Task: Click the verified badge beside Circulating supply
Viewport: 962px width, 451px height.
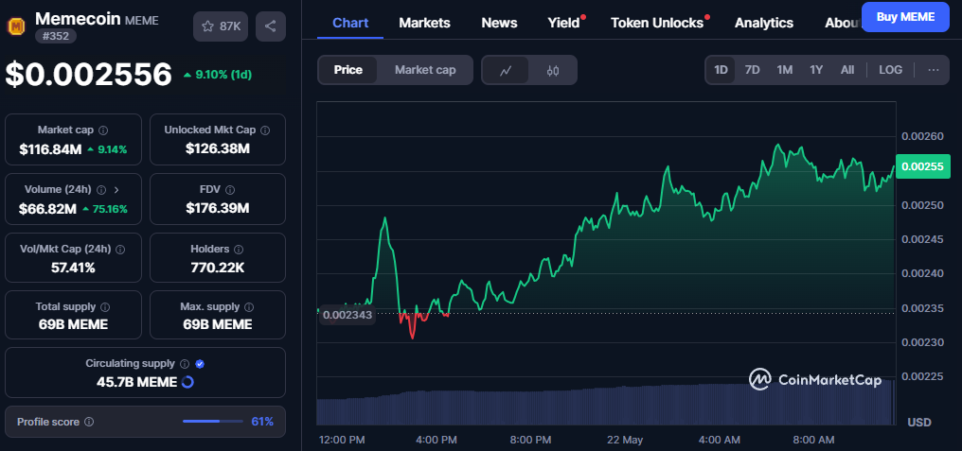Action: tap(200, 364)
